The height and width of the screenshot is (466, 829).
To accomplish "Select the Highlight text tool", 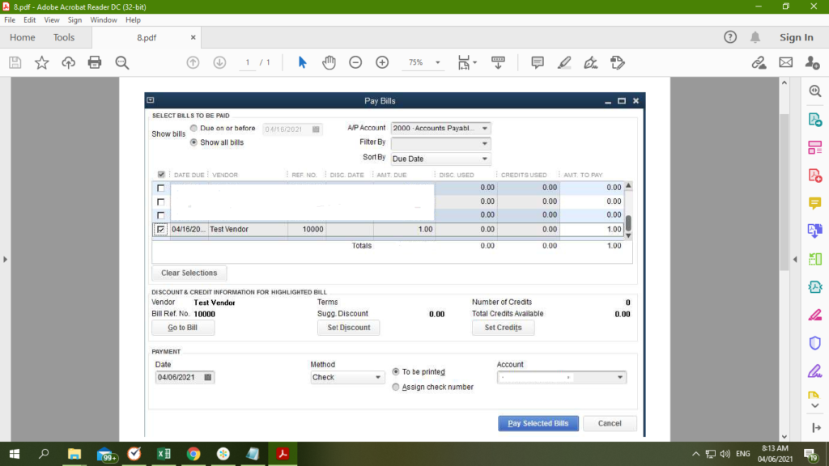I will pyautogui.click(x=564, y=62).
